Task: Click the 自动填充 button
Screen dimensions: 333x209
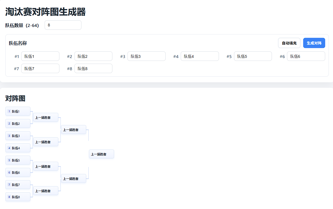Action: tap(289, 43)
